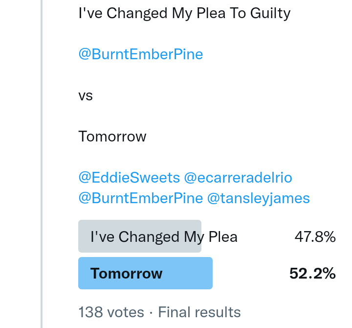Visit the @ecarreradelrio mention
The image size is (352, 328).
238,178
